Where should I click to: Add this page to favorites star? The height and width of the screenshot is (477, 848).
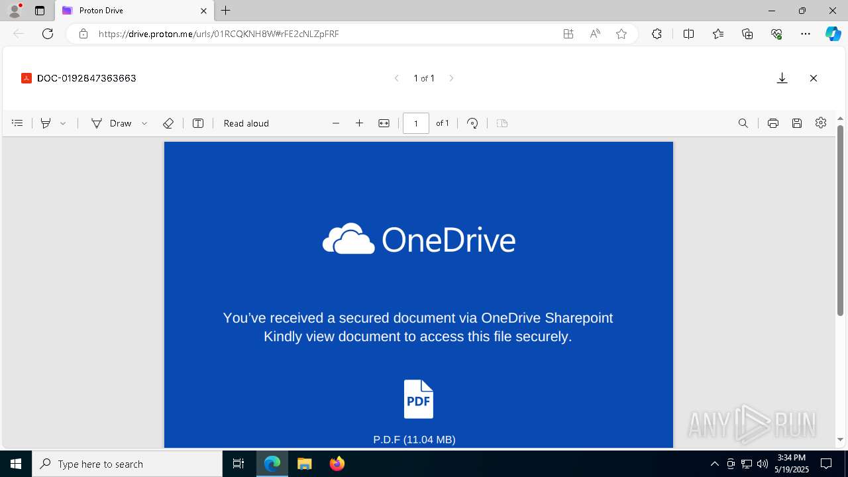(621, 34)
